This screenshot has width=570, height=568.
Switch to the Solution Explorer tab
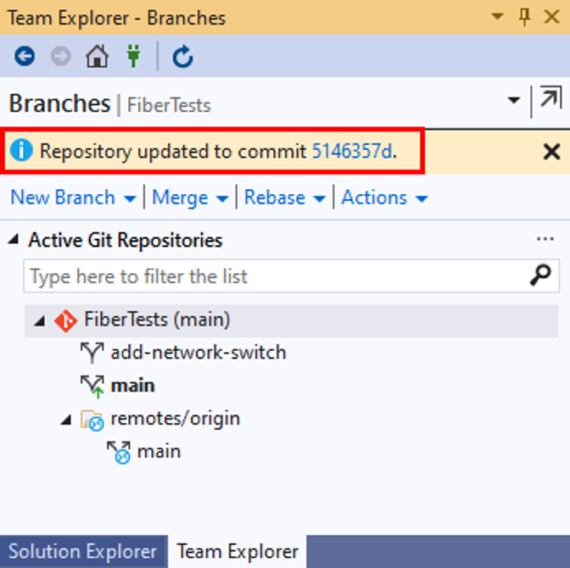pyautogui.click(x=83, y=551)
